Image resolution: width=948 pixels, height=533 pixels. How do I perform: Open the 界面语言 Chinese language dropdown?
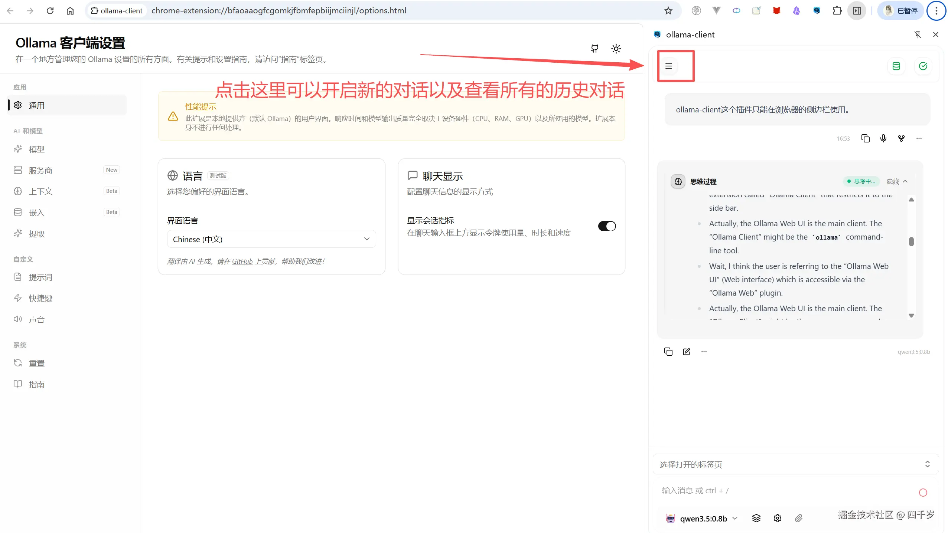pos(271,239)
